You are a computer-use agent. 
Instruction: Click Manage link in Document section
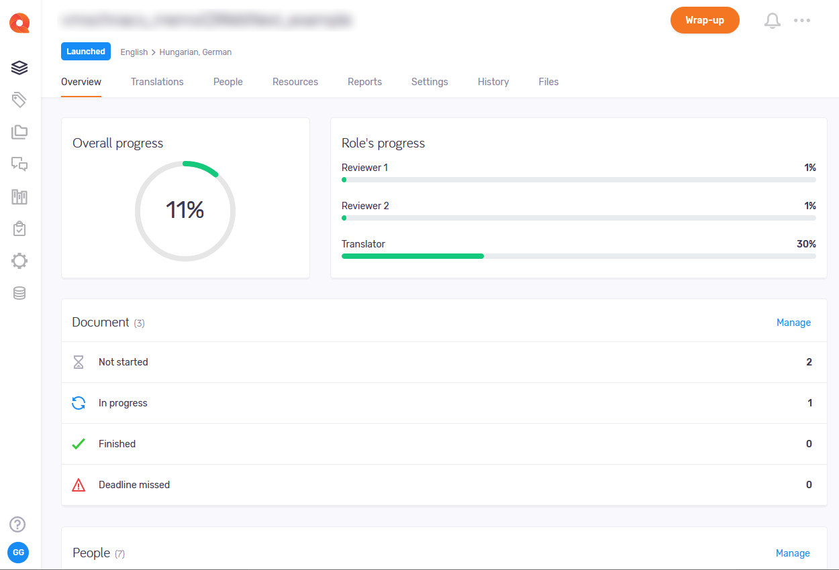tap(793, 323)
